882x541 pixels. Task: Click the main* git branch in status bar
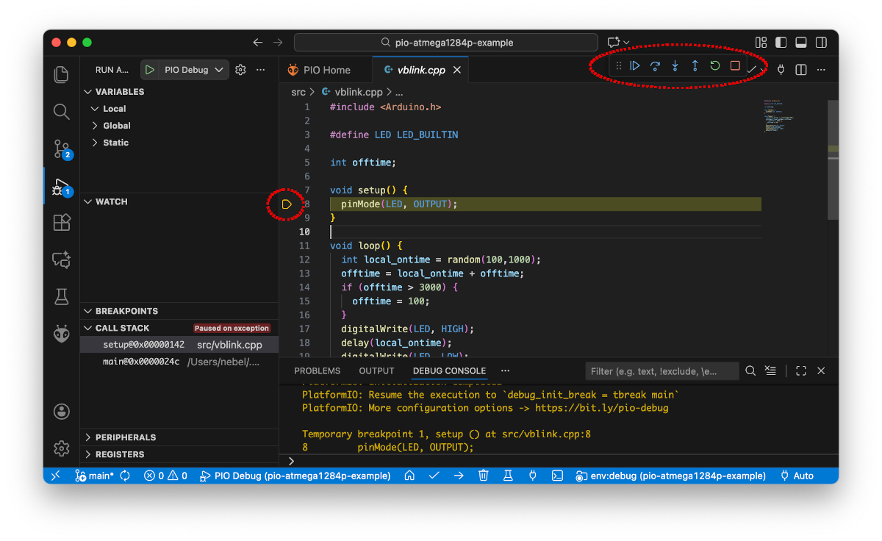(x=95, y=476)
